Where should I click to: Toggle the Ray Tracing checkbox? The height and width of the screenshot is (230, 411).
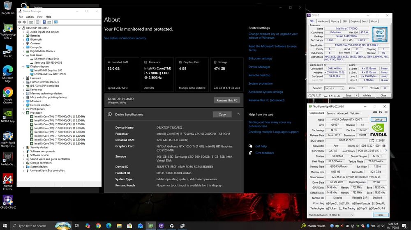coord(341,209)
